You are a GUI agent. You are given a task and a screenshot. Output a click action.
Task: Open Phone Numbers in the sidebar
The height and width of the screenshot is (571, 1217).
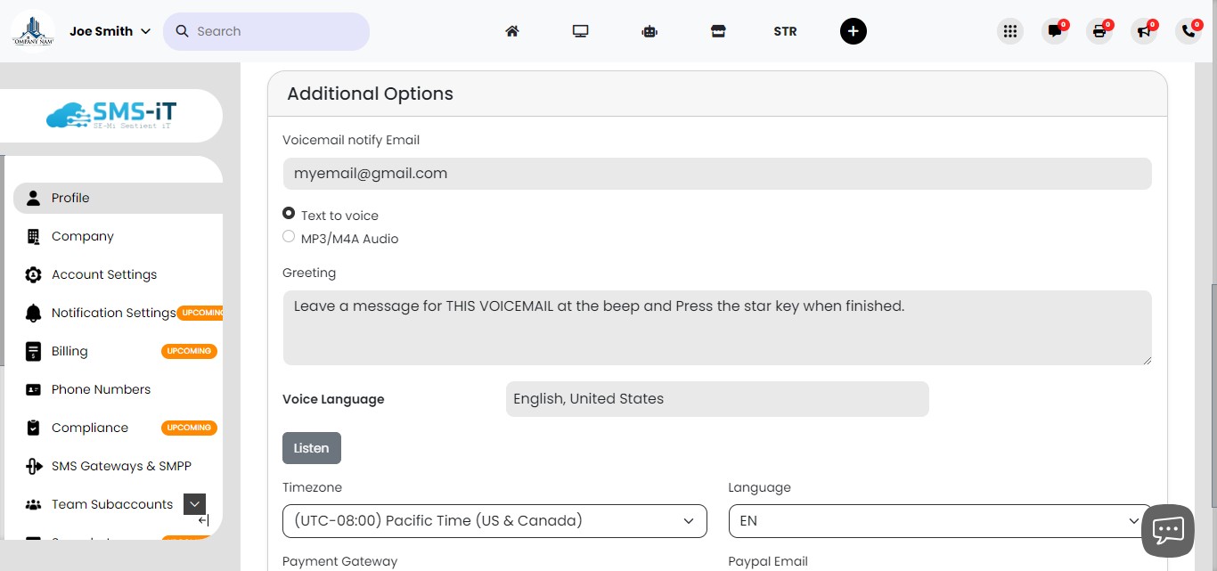[101, 389]
